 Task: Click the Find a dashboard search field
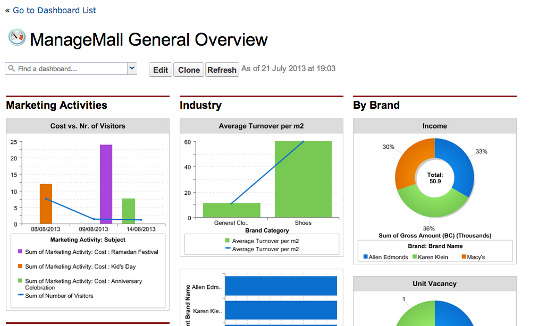tap(66, 68)
